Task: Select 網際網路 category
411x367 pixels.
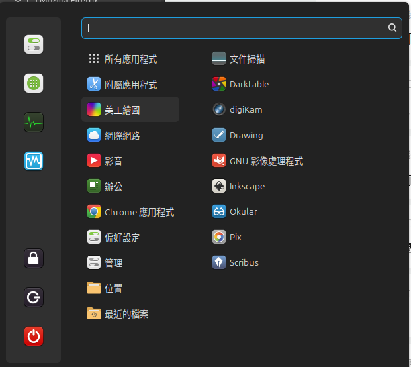Action: pos(130,135)
